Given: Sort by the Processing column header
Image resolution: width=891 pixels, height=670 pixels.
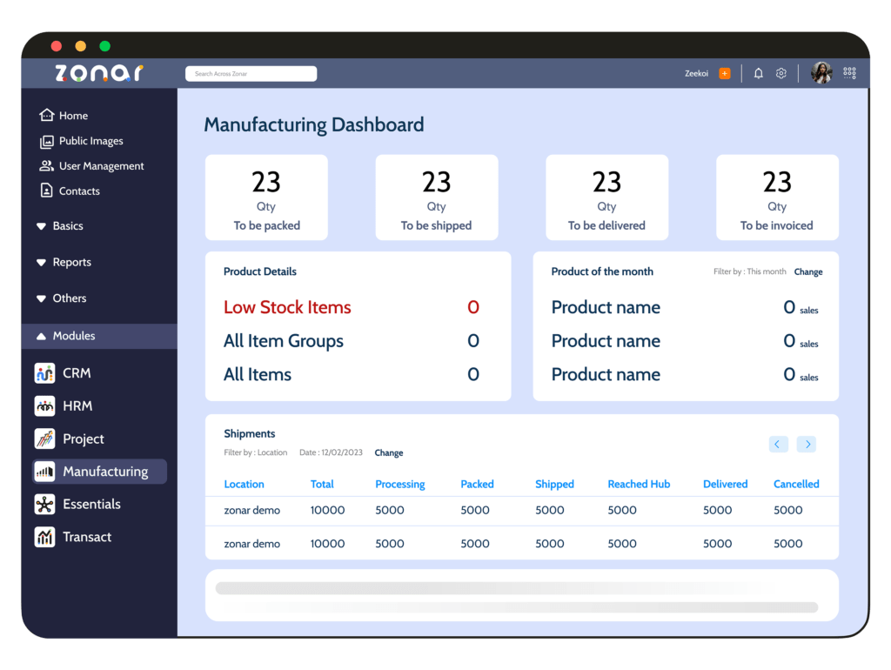Looking at the screenshot, I should (400, 484).
